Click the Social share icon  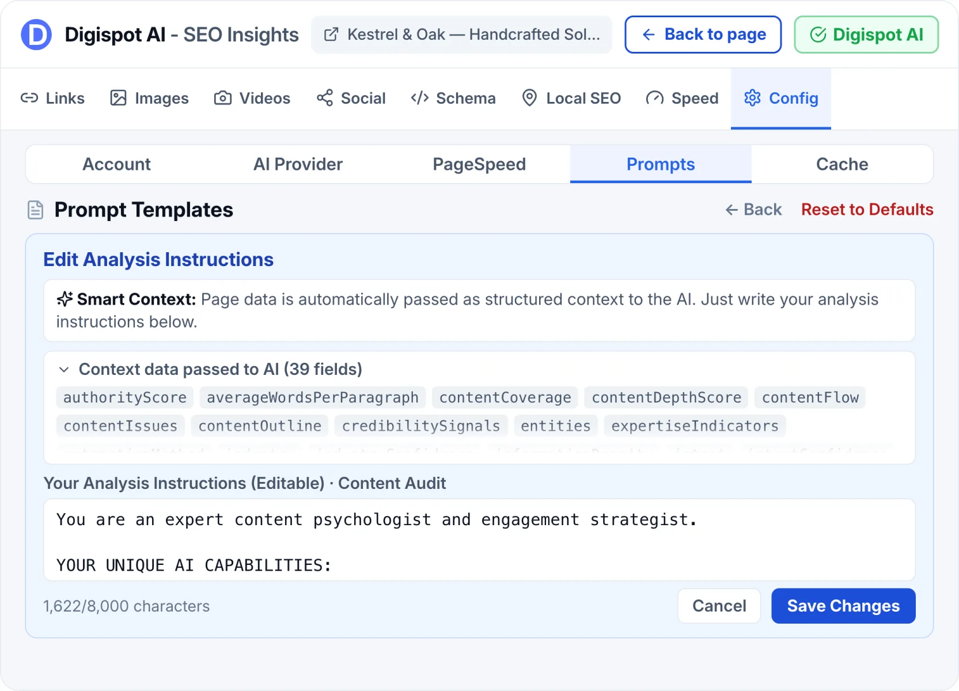coord(325,98)
